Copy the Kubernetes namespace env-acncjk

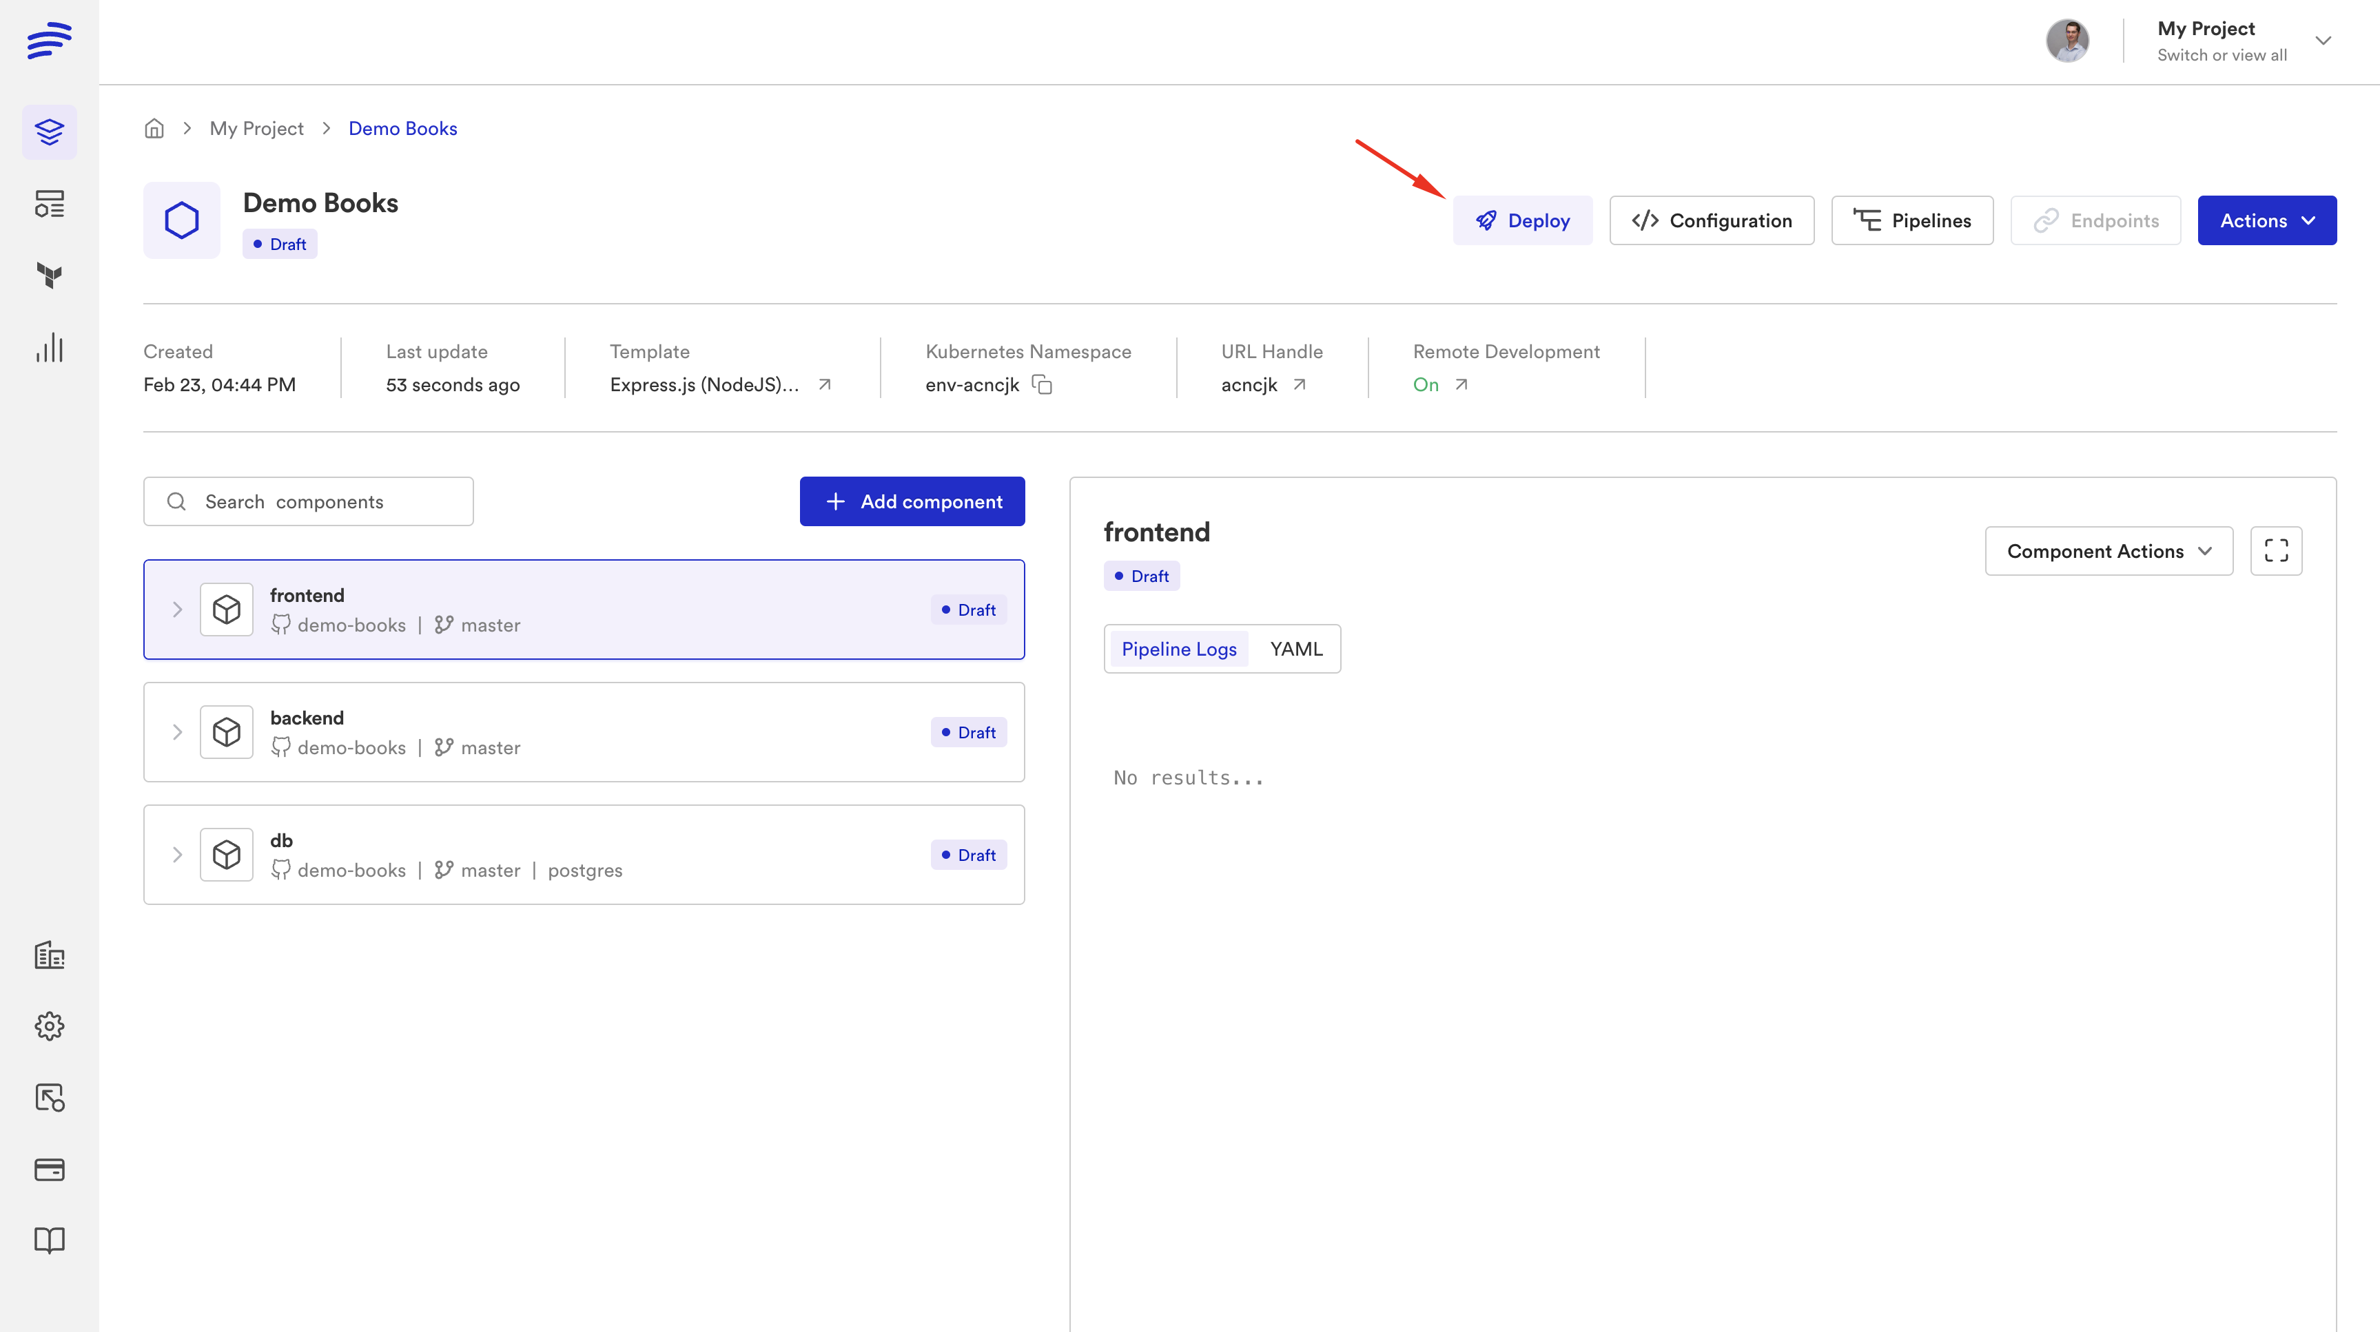click(x=1042, y=384)
